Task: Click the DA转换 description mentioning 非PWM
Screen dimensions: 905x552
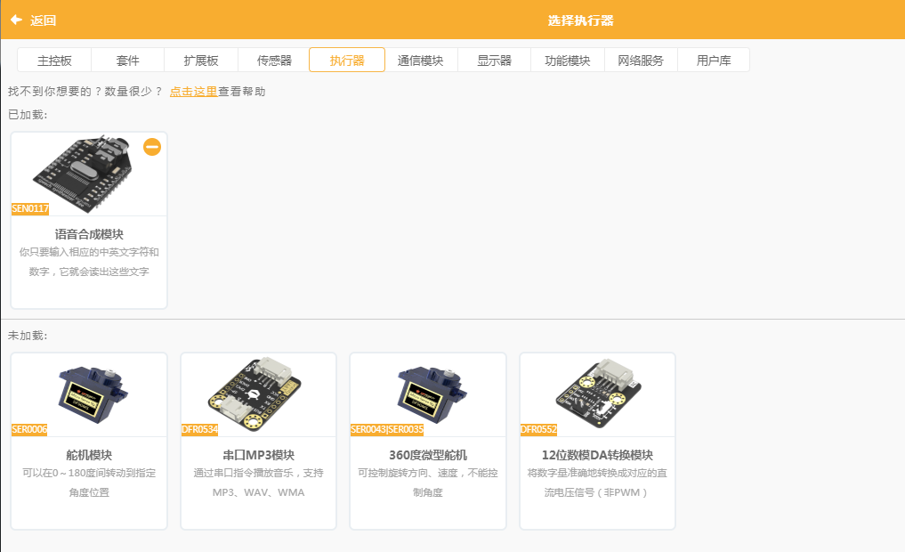Action: click(x=597, y=483)
